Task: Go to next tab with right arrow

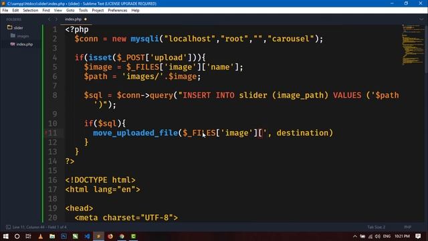Action: [x=56, y=19]
